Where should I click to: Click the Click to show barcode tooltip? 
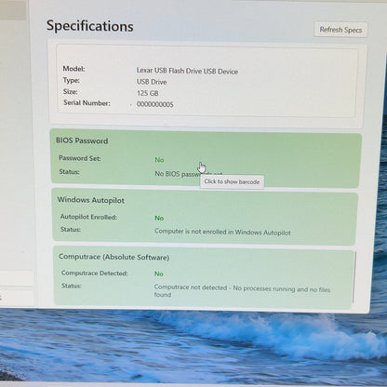point(232,181)
